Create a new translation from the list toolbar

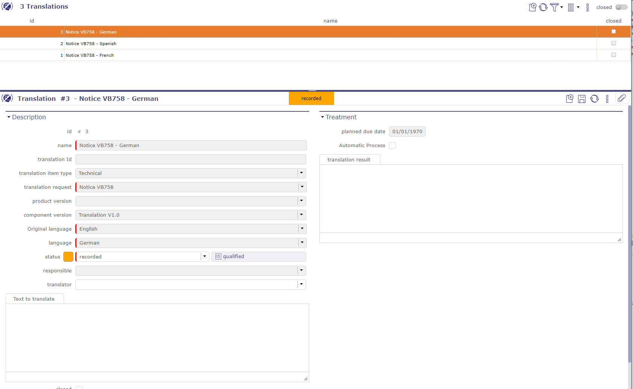[x=532, y=7]
